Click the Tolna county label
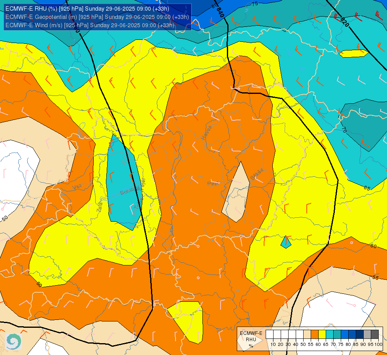Image resolution: width=387 pixels, height=355 pixels. pos(138,204)
